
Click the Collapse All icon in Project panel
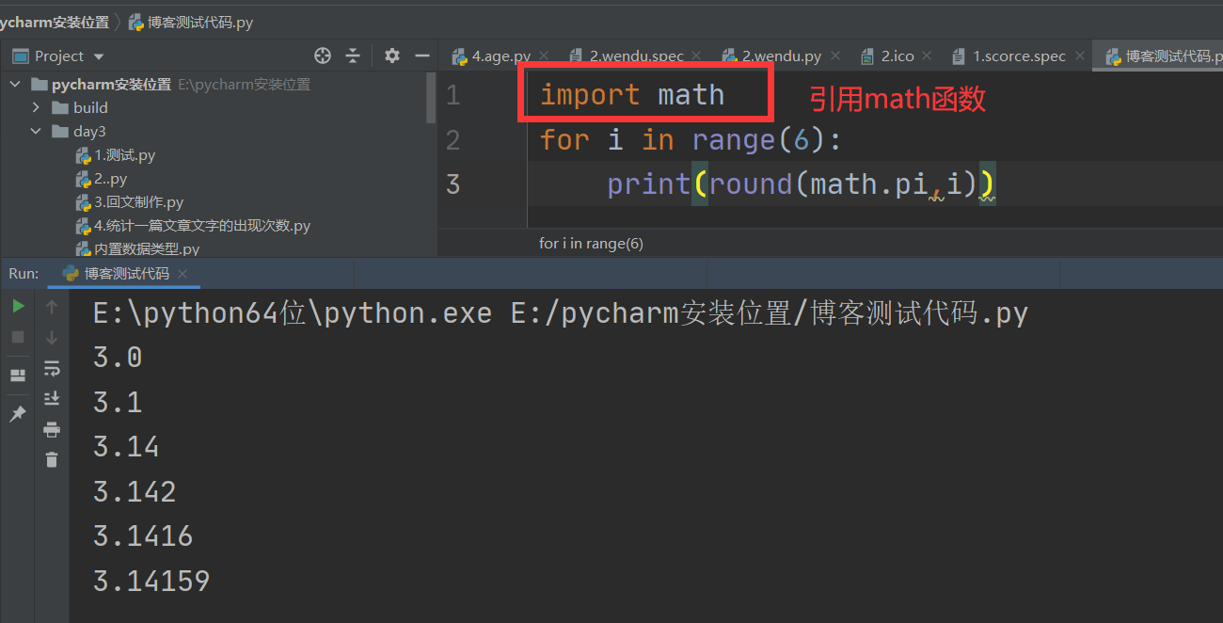tap(353, 56)
